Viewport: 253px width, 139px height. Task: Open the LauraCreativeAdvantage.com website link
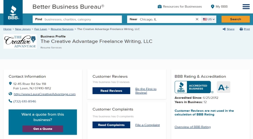(45, 94)
